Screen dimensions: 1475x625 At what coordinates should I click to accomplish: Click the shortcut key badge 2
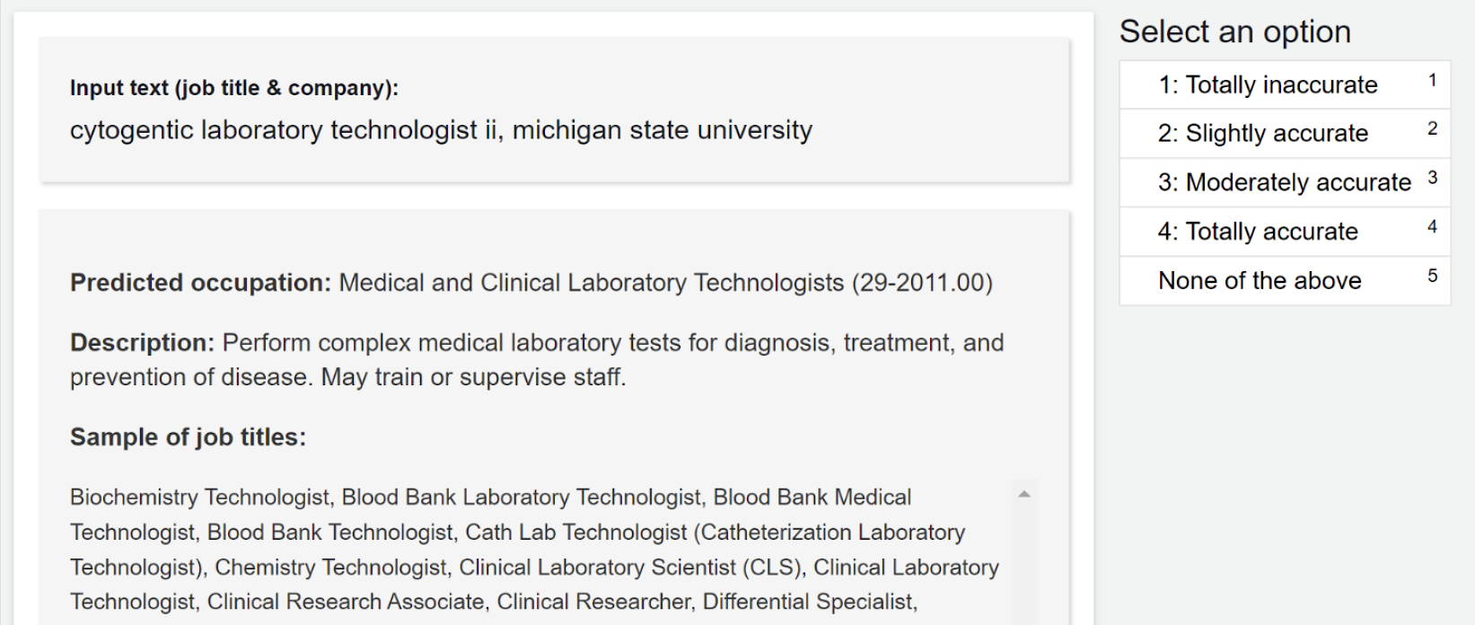pos(1432,129)
